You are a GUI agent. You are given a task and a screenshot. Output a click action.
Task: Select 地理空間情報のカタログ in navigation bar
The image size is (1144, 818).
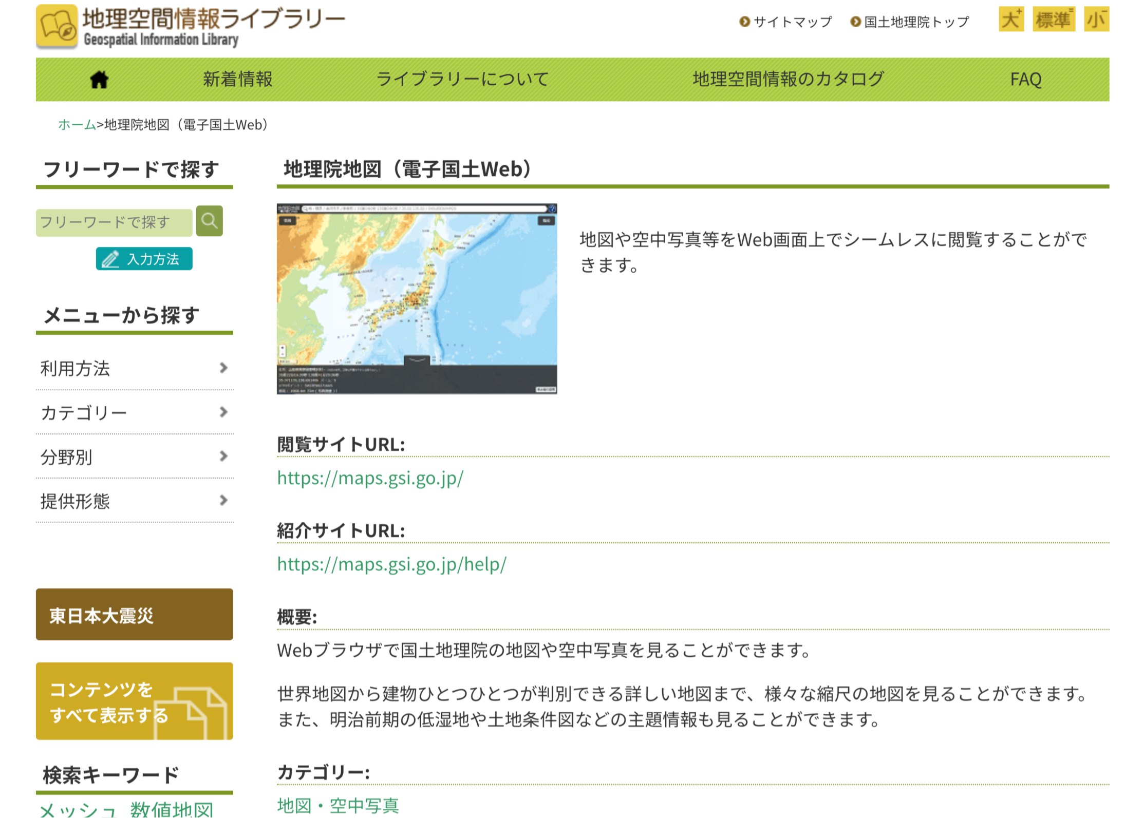pos(788,80)
